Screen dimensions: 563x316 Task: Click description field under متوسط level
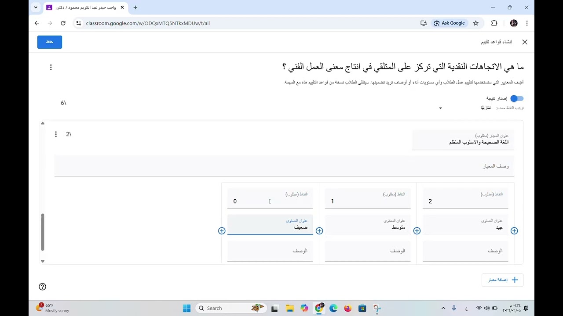(368, 251)
